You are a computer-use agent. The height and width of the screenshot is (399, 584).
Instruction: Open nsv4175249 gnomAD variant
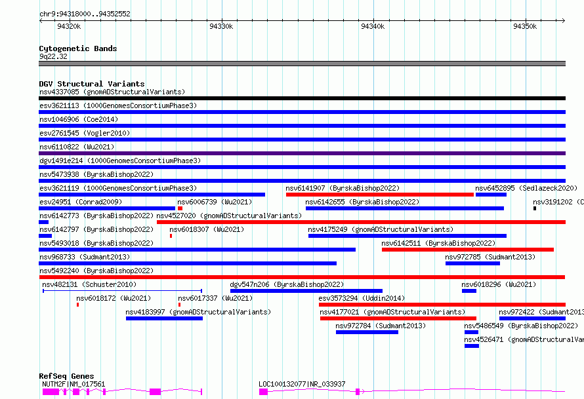click(x=381, y=229)
